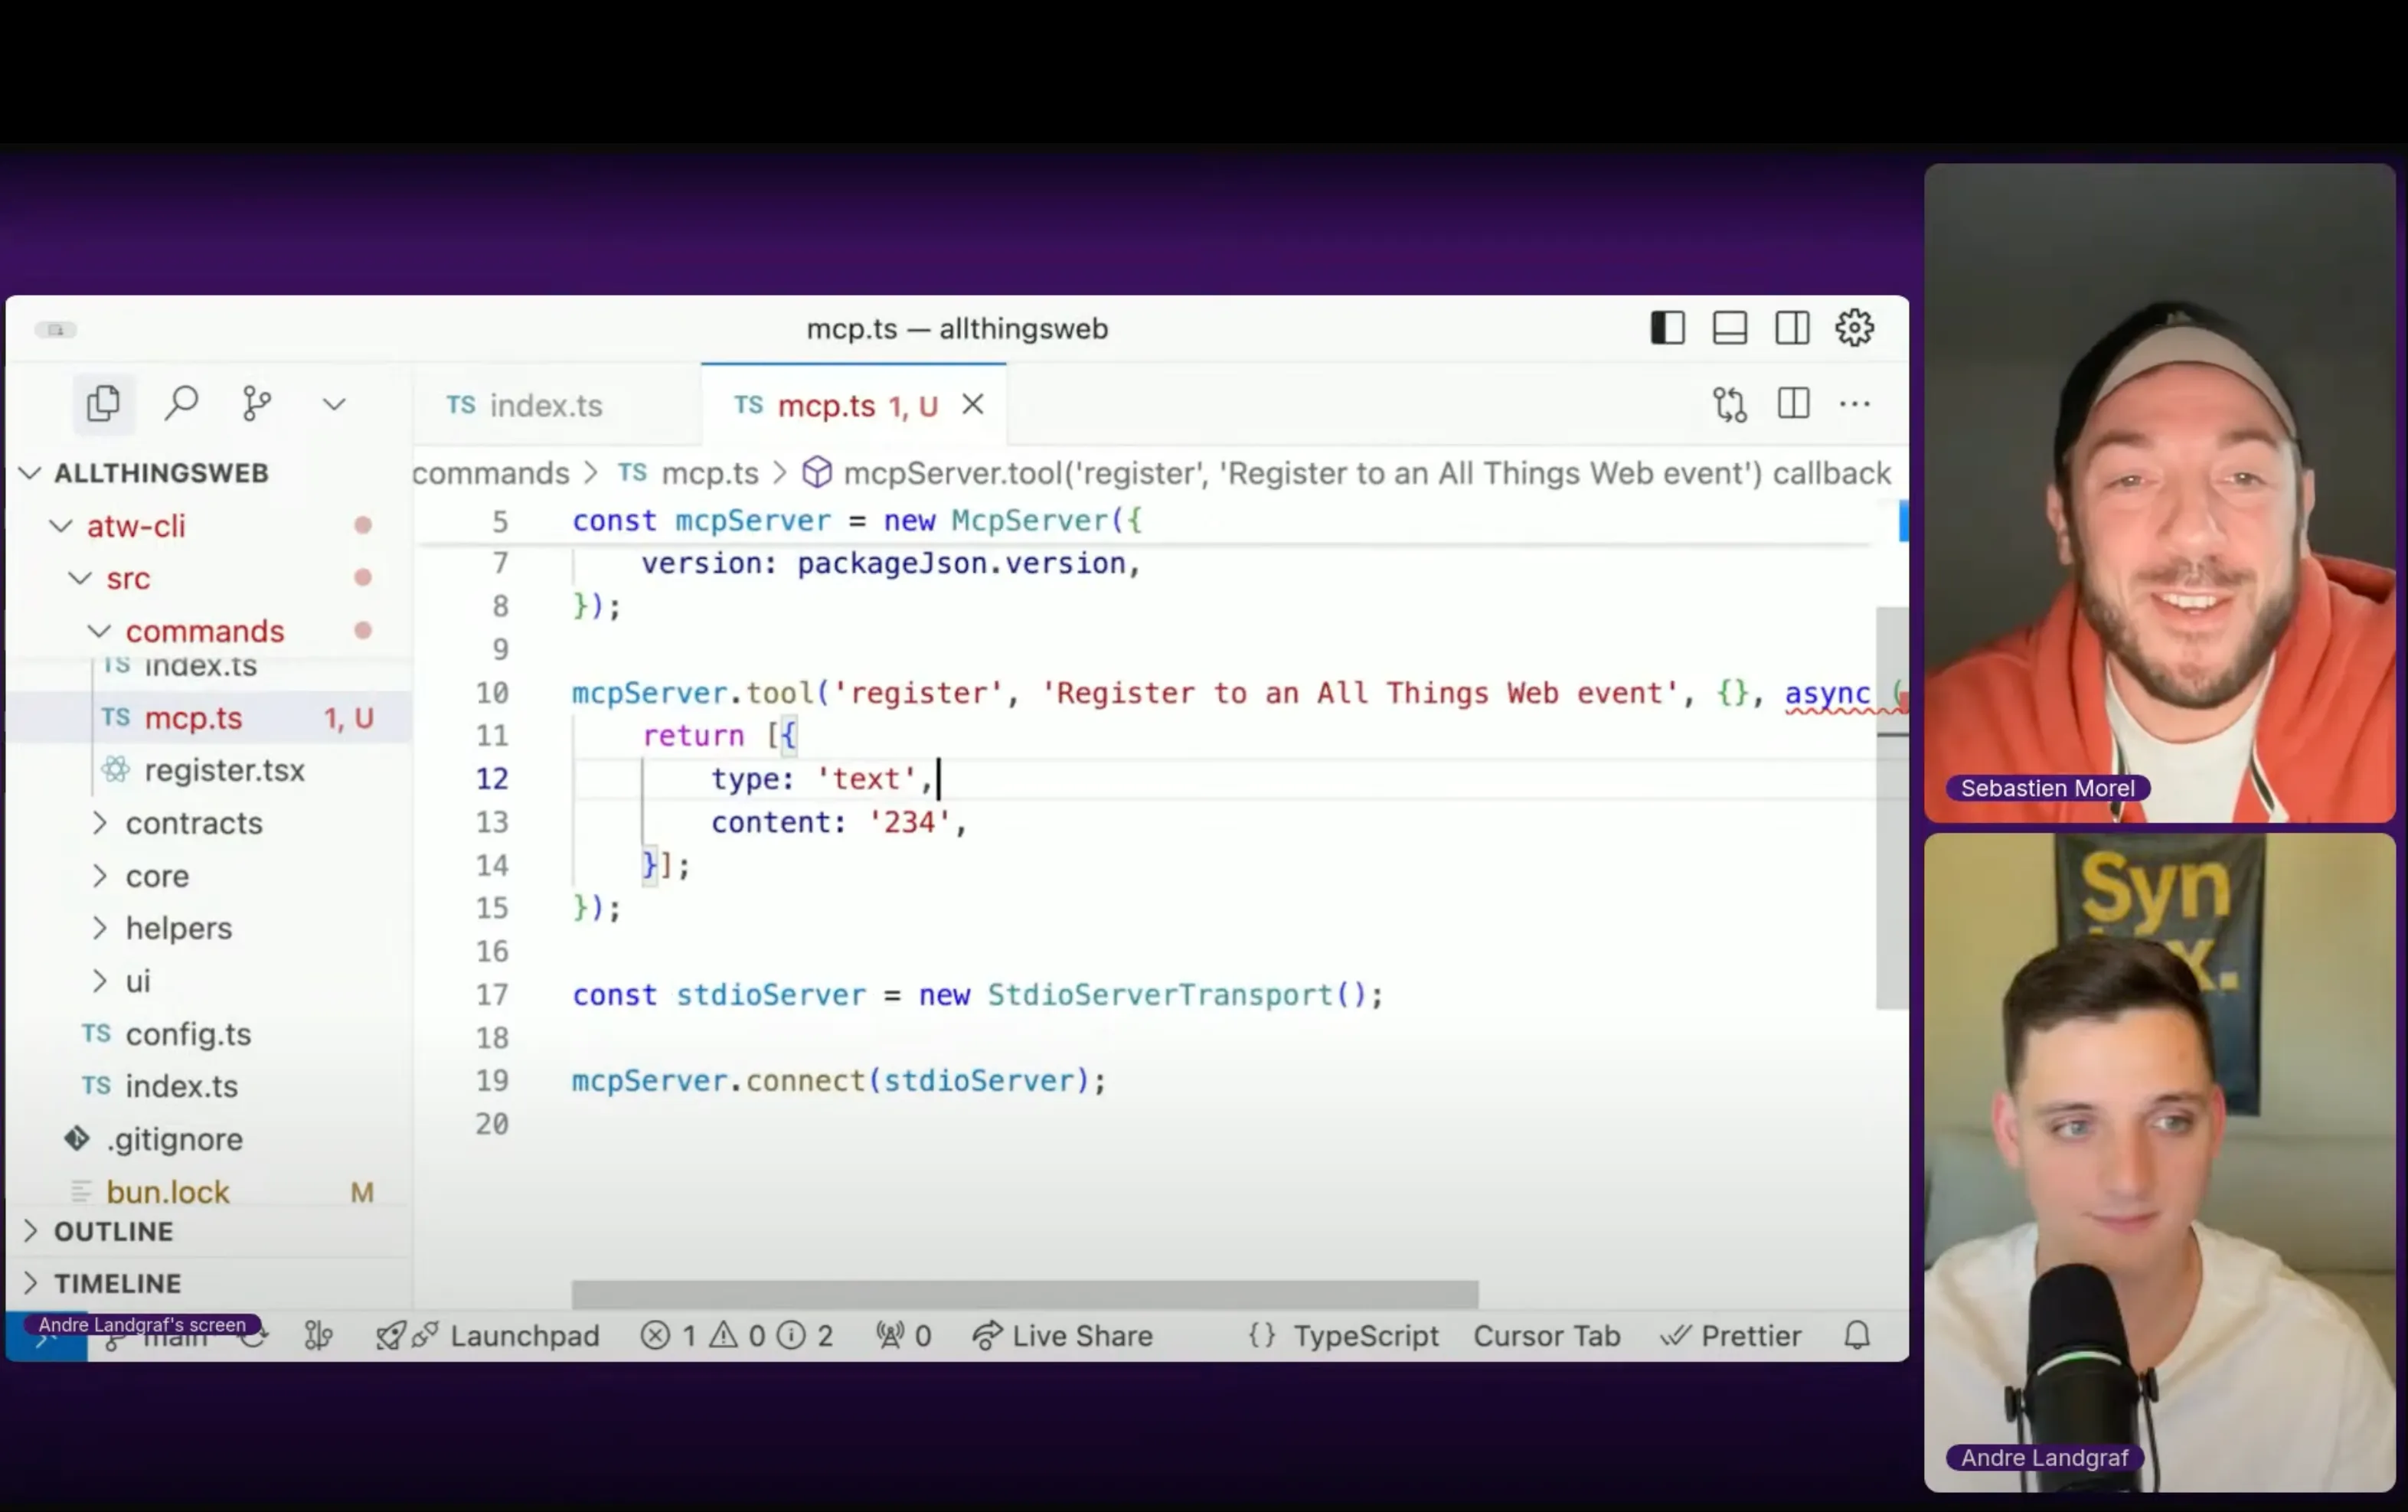Toggle primary sidebar layout button
Image resolution: width=2408 pixels, height=1512 pixels.
(x=1667, y=328)
